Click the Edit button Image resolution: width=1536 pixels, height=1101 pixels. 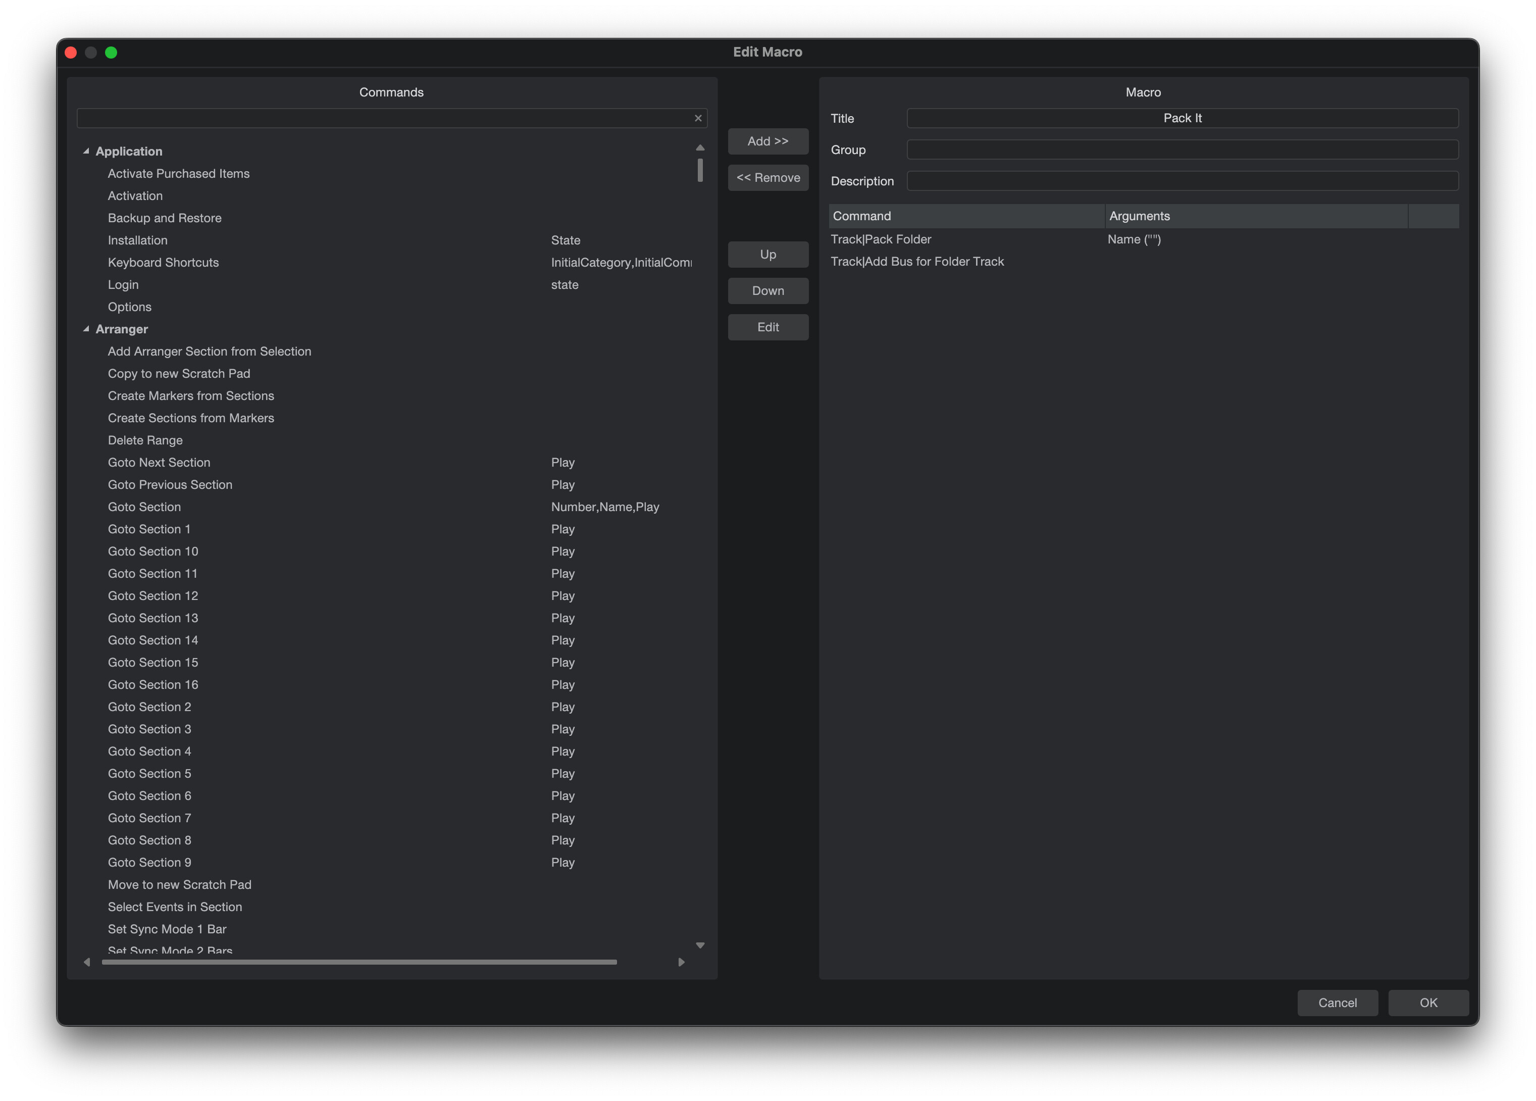(768, 327)
